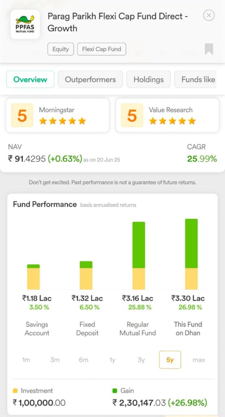Image resolution: width=225 pixels, height=417 pixels.
Task: Tap the This Fund on Dhan bar
Action: [191, 254]
